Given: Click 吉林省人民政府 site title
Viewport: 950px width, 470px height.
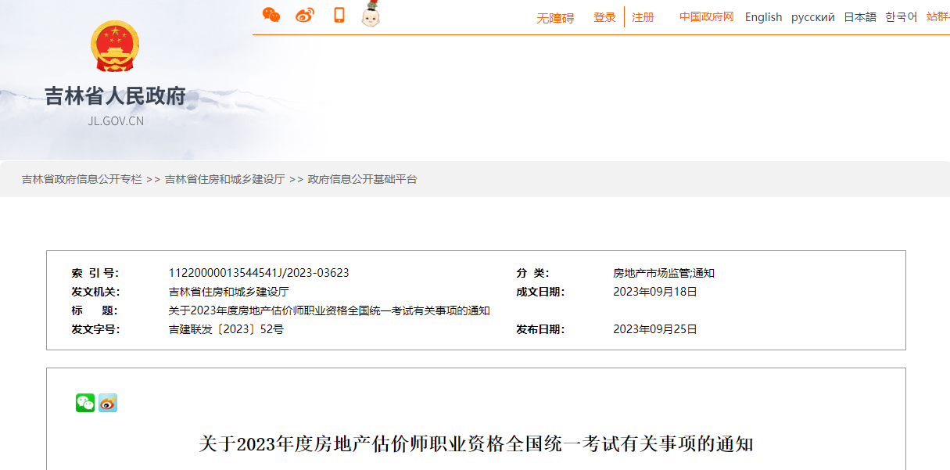Looking at the screenshot, I should point(115,96).
